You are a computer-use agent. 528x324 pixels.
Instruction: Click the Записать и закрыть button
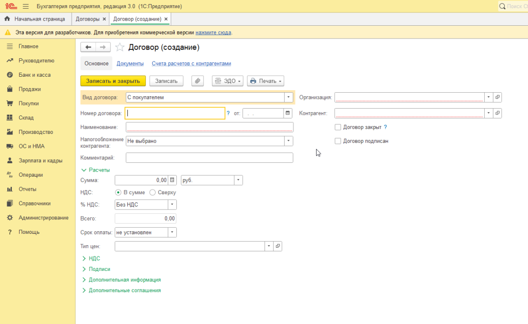(112, 81)
